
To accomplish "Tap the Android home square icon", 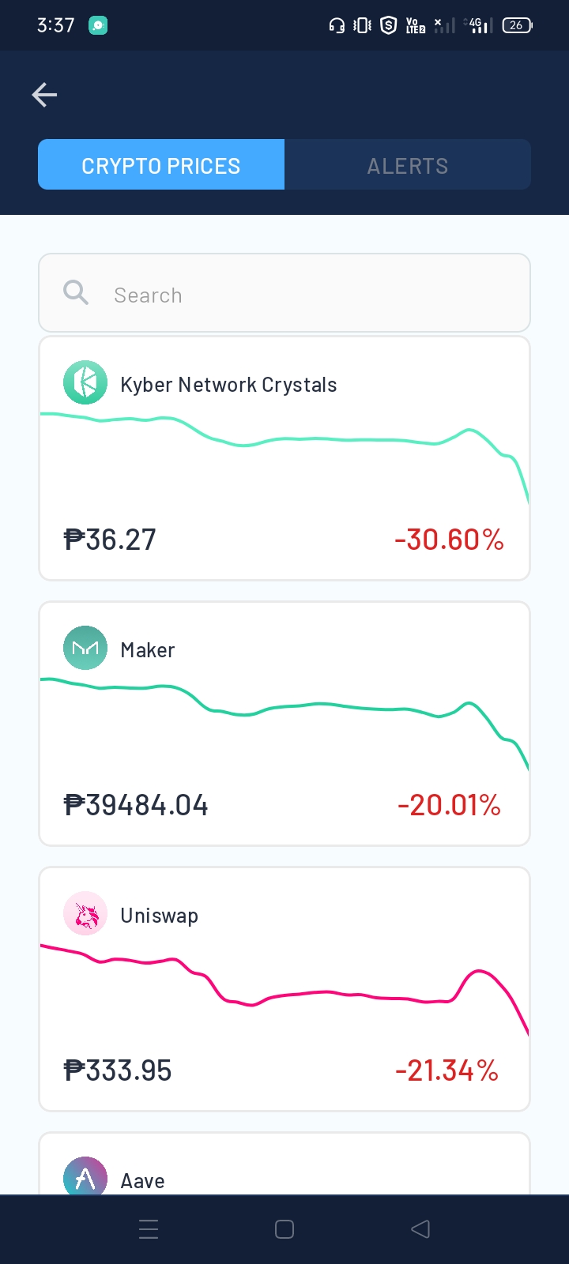I will point(284,1229).
